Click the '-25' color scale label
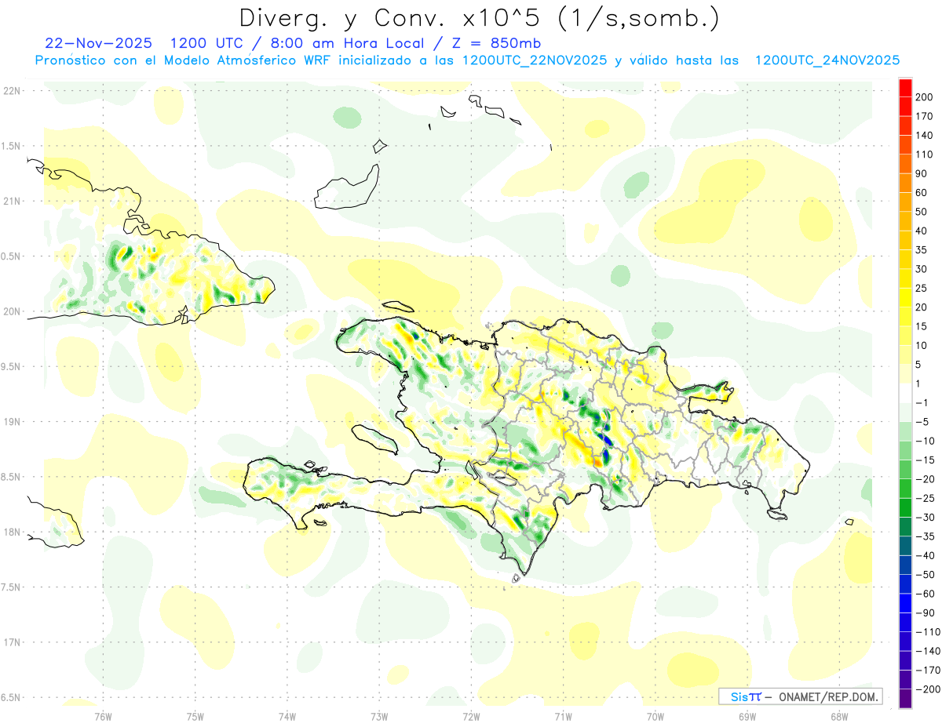The height and width of the screenshot is (727, 942). (925, 498)
